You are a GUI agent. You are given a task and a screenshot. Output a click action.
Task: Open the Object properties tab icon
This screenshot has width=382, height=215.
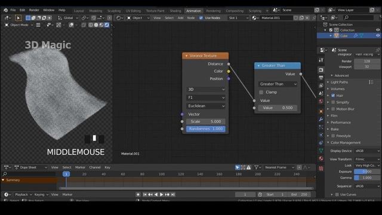[321, 112]
